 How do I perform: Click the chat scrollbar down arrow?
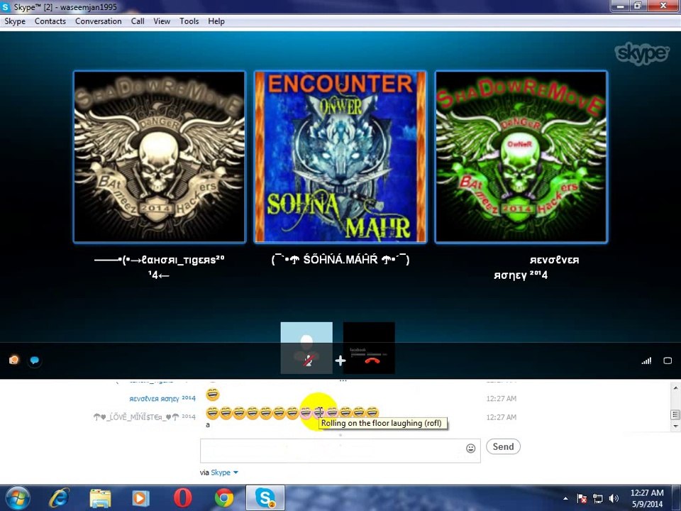(x=675, y=426)
